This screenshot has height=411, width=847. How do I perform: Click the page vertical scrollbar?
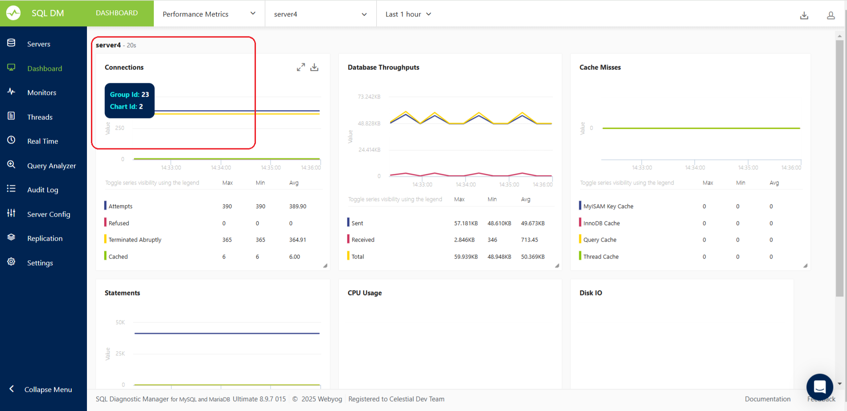point(840,169)
